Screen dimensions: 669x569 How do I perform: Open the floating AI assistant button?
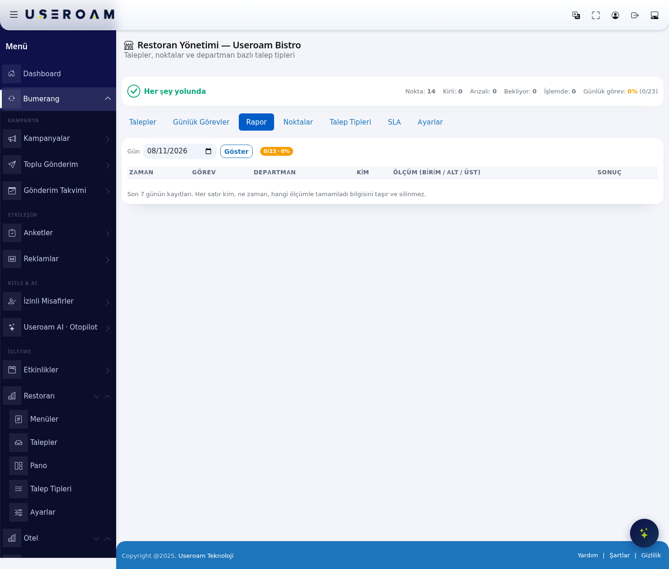click(644, 533)
